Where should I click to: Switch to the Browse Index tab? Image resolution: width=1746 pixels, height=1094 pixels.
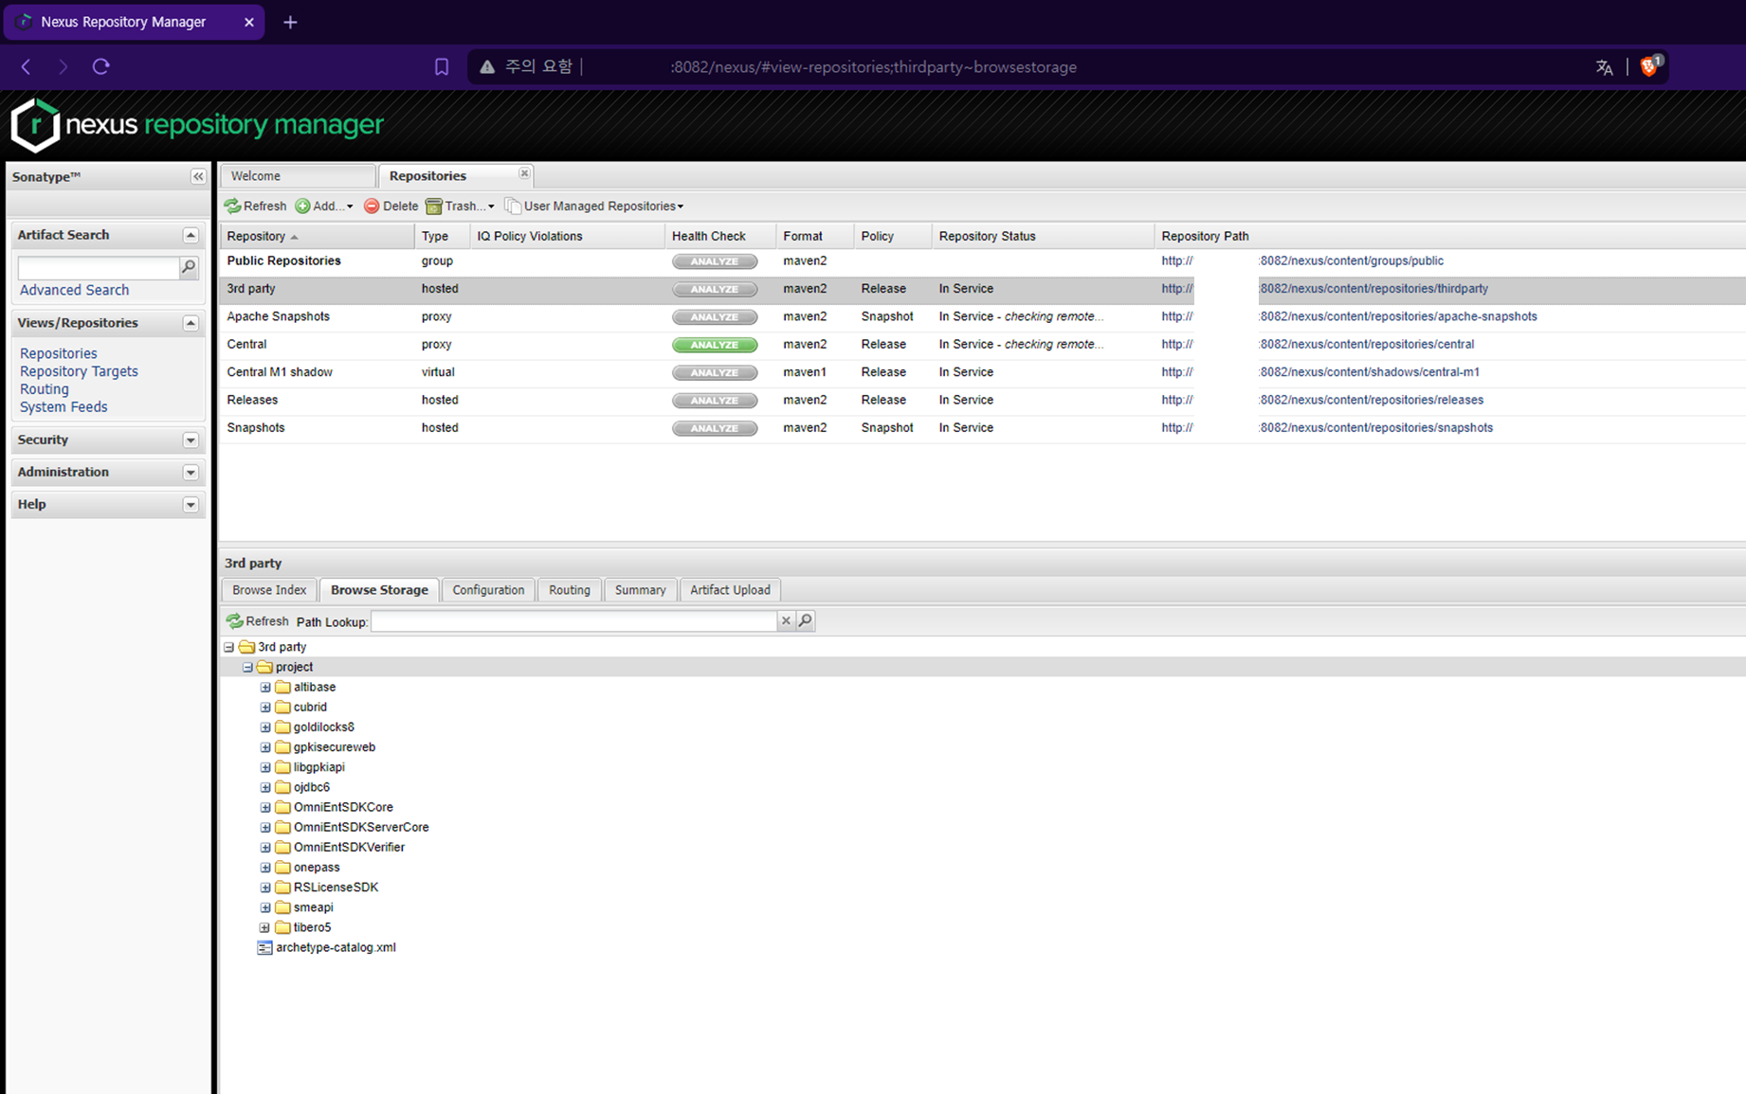coord(269,590)
